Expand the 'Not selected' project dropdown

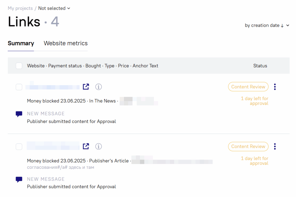click(x=54, y=8)
